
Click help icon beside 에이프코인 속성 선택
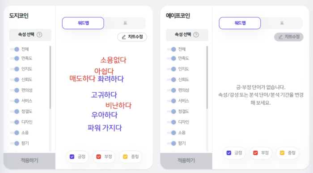(196, 35)
